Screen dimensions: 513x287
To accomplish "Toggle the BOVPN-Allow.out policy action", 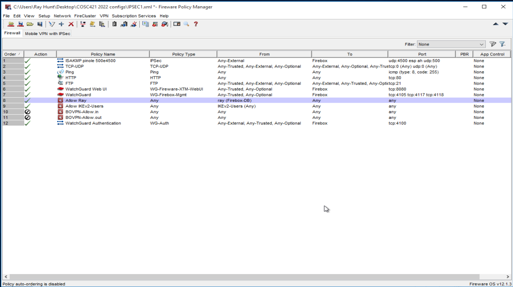I will click(x=27, y=118).
